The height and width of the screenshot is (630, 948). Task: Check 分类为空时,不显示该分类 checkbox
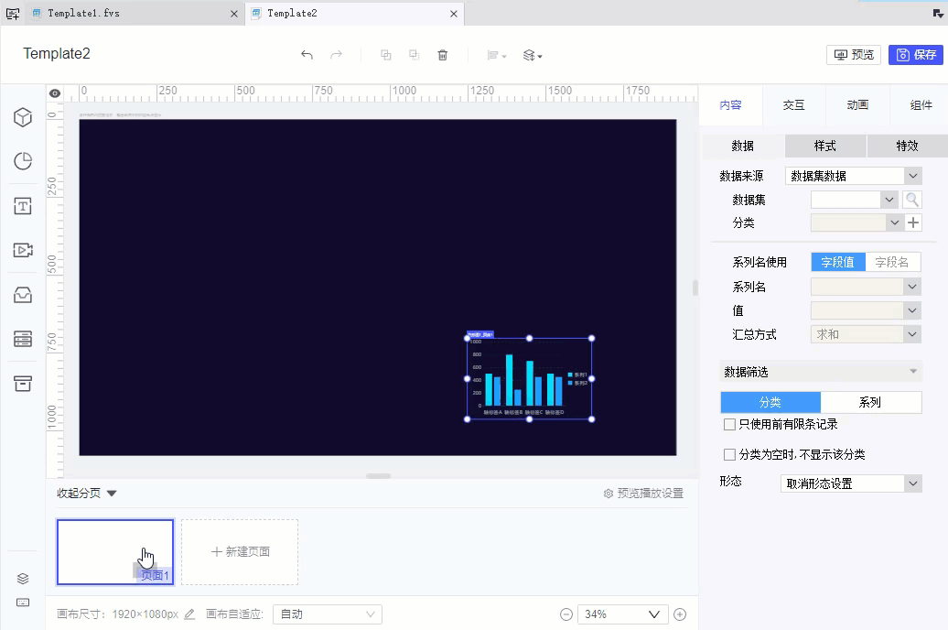[729, 454]
